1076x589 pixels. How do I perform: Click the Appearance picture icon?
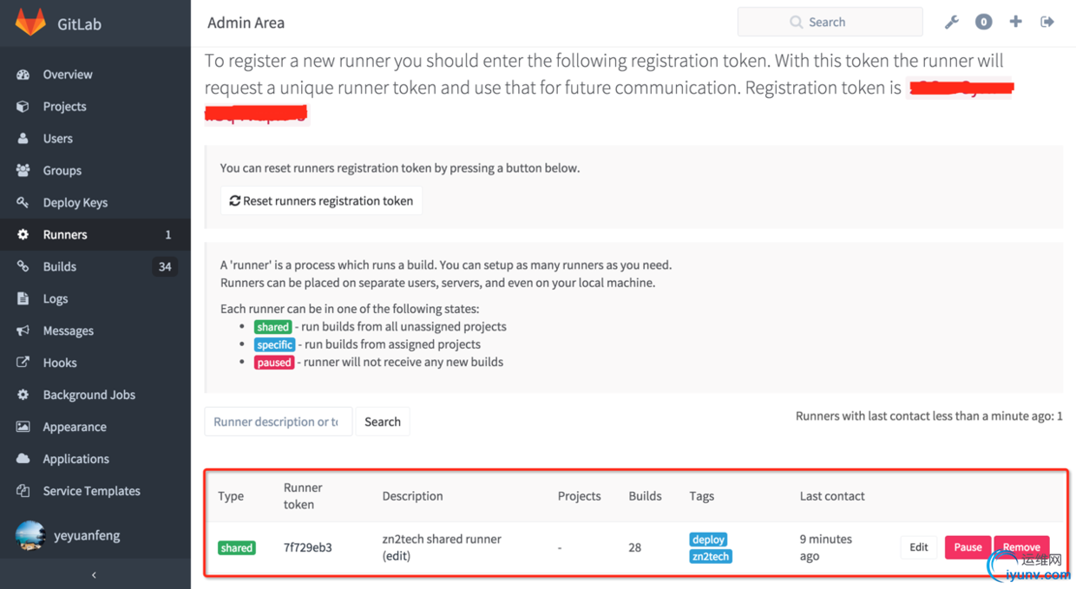[x=23, y=427]
